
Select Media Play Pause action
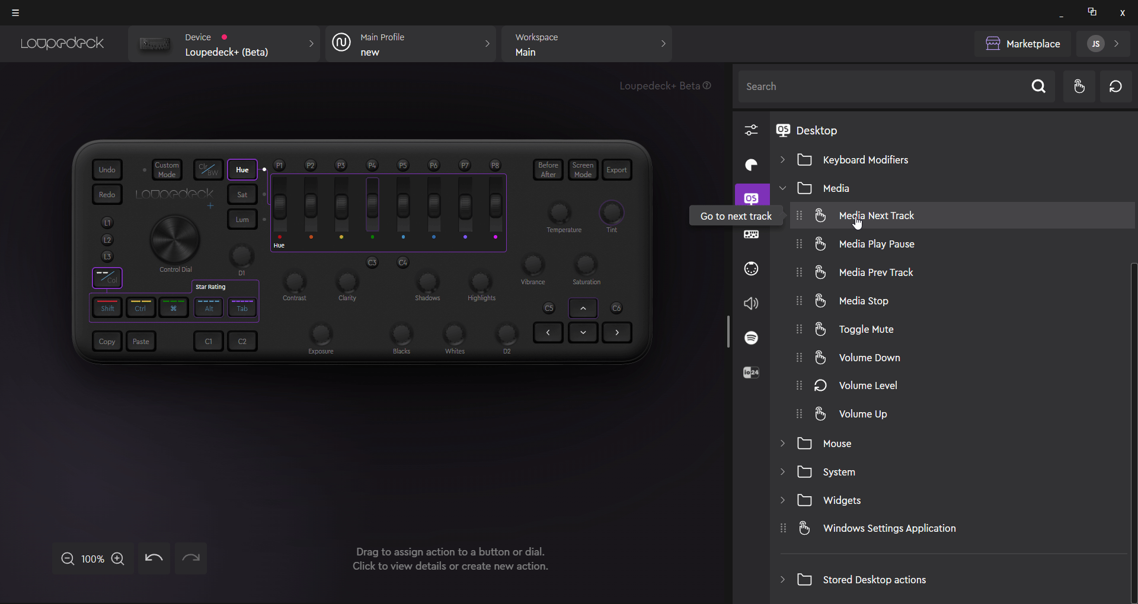coord(877,244)
